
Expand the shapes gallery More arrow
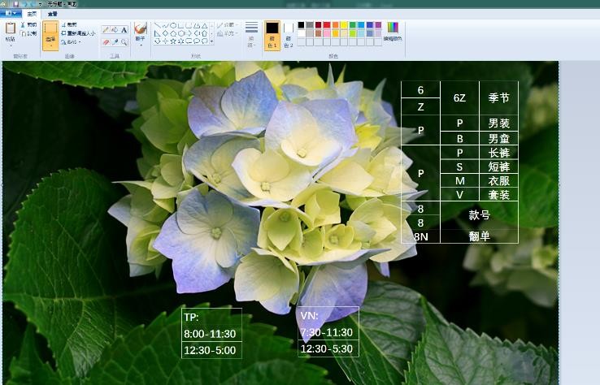pyautogui.click(x=211, y=41)
